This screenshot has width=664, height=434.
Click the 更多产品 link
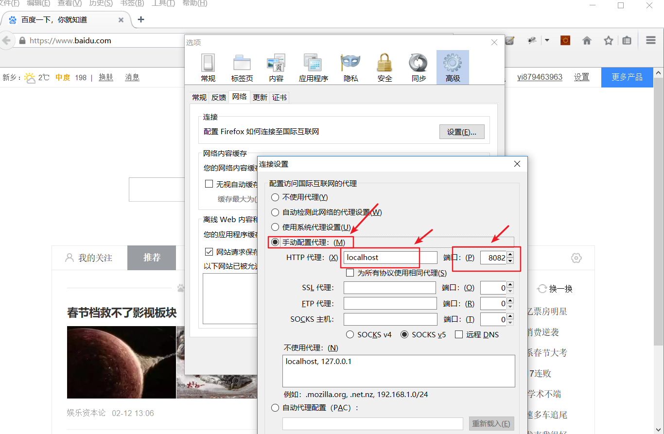pos(627,77)
